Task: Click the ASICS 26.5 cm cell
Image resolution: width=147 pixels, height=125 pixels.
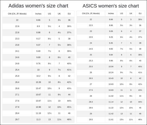Action: point(91,78)
